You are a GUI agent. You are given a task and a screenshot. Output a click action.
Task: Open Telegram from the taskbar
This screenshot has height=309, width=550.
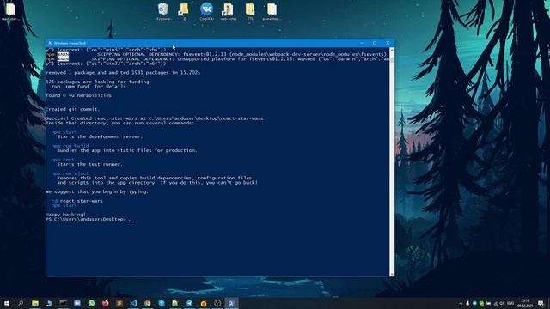point(189,303)
